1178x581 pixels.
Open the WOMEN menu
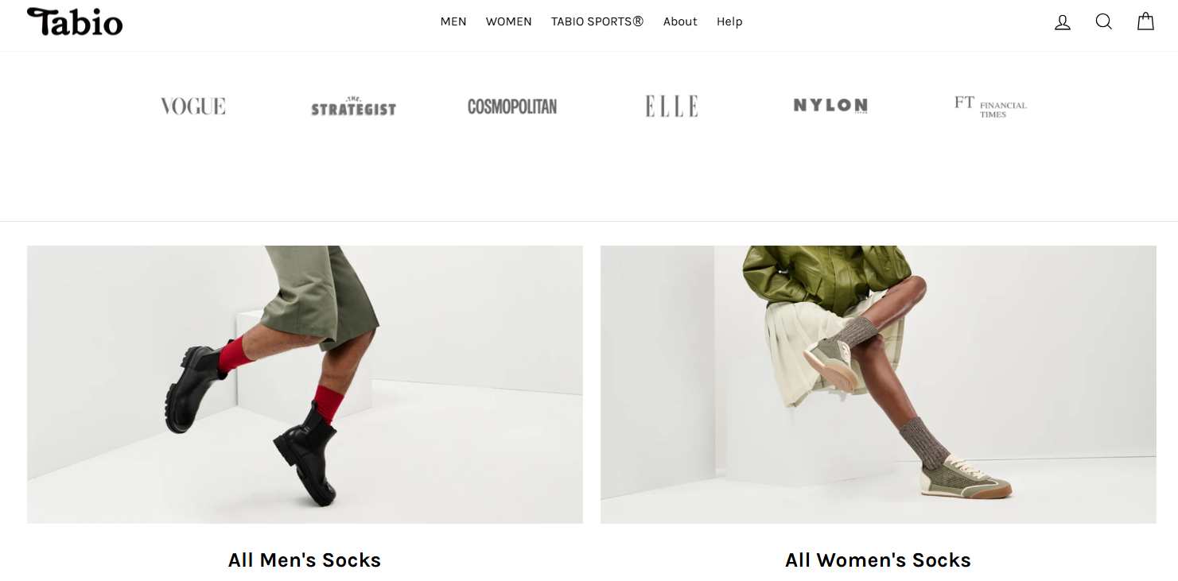(x=509, y=21)
